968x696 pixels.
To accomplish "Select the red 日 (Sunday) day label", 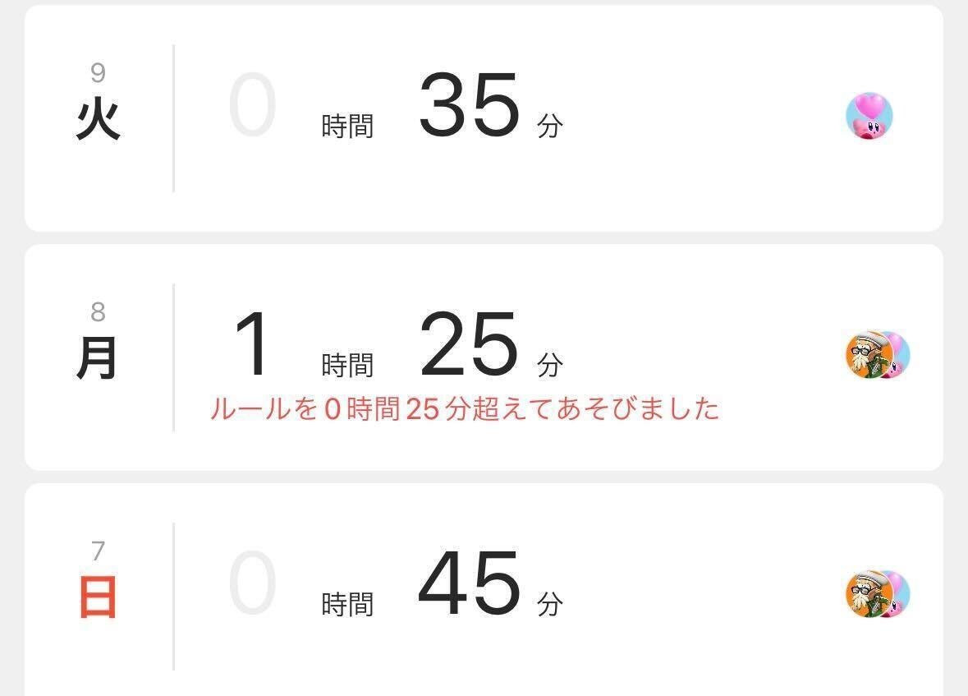I will (98, 598).
